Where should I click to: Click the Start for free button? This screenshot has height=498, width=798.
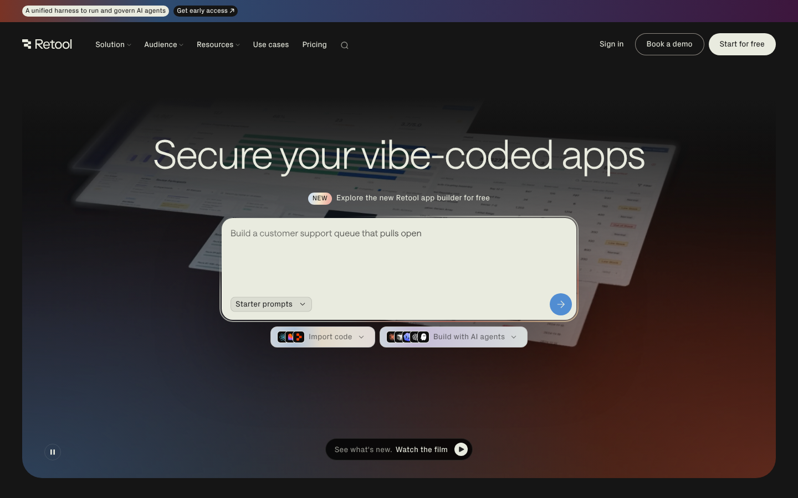click(x=742, y=44)
